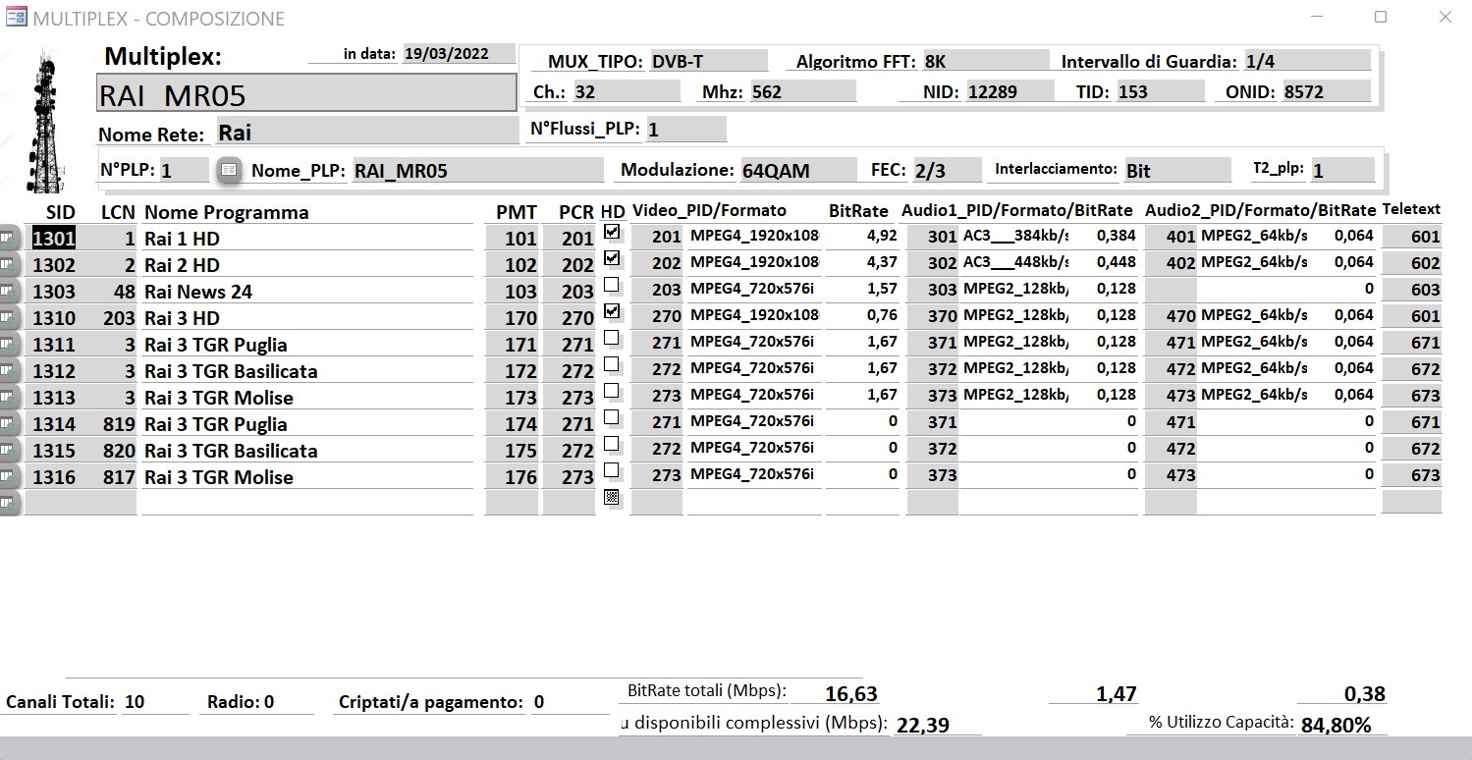This screenshot has height=760, width=1472.
Task: Click the Intervallo di Guardia field 1/4
Action: (x=1306, y=61)
